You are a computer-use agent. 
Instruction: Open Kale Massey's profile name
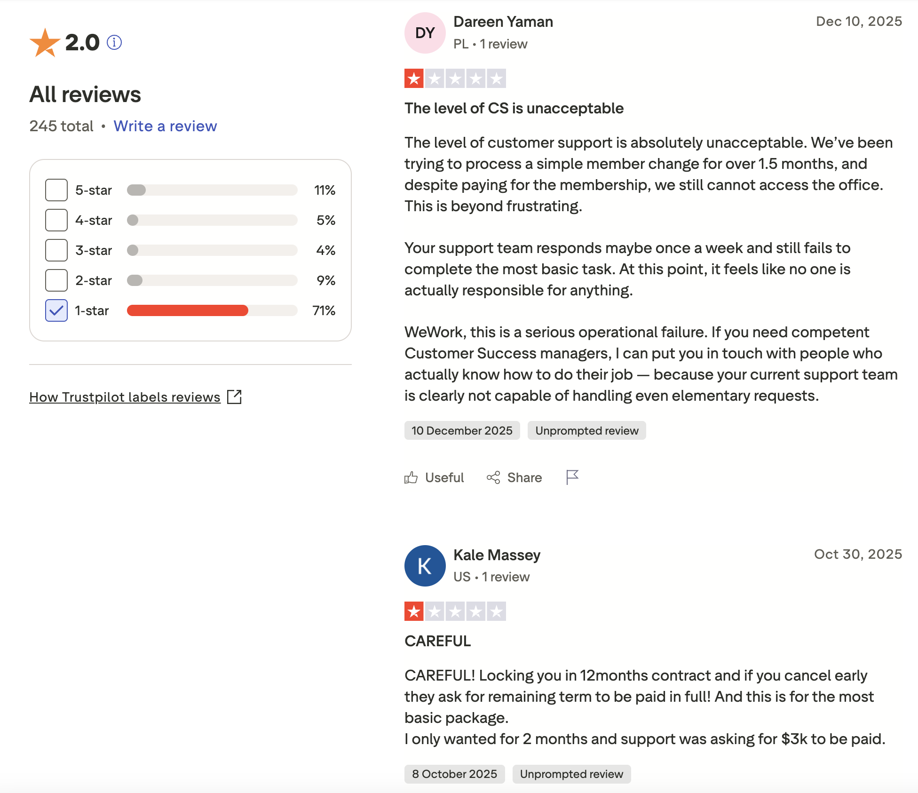pyautogui.click(x=497, y=555)
